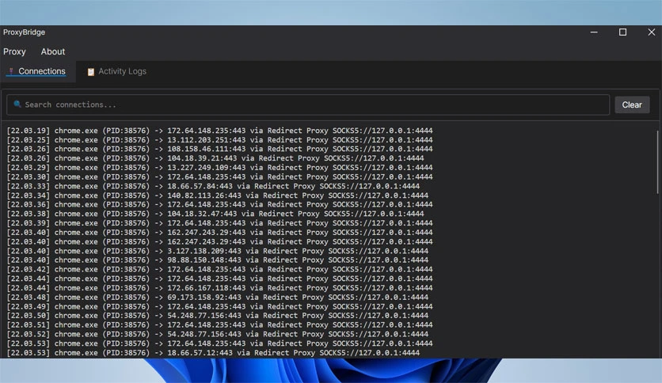This screenshot has height=383, width=662.
Task: Select the 22.03.49 connection entry
Action: (x=219, y=306)
